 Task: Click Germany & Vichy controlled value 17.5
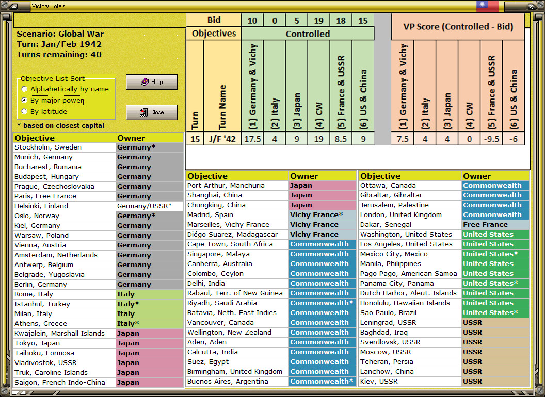tap(252, 139)
